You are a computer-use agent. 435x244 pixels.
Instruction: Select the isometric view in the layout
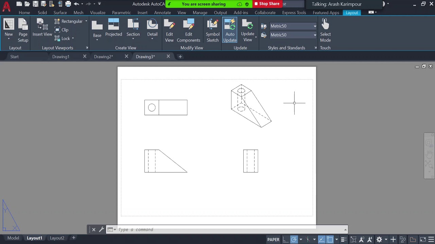point(251,106)
